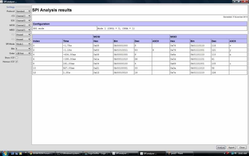Click the time cell 1.35s
The height and width of the screenshot is (156, 249).
pyautogui.click(x=78, y=72)
